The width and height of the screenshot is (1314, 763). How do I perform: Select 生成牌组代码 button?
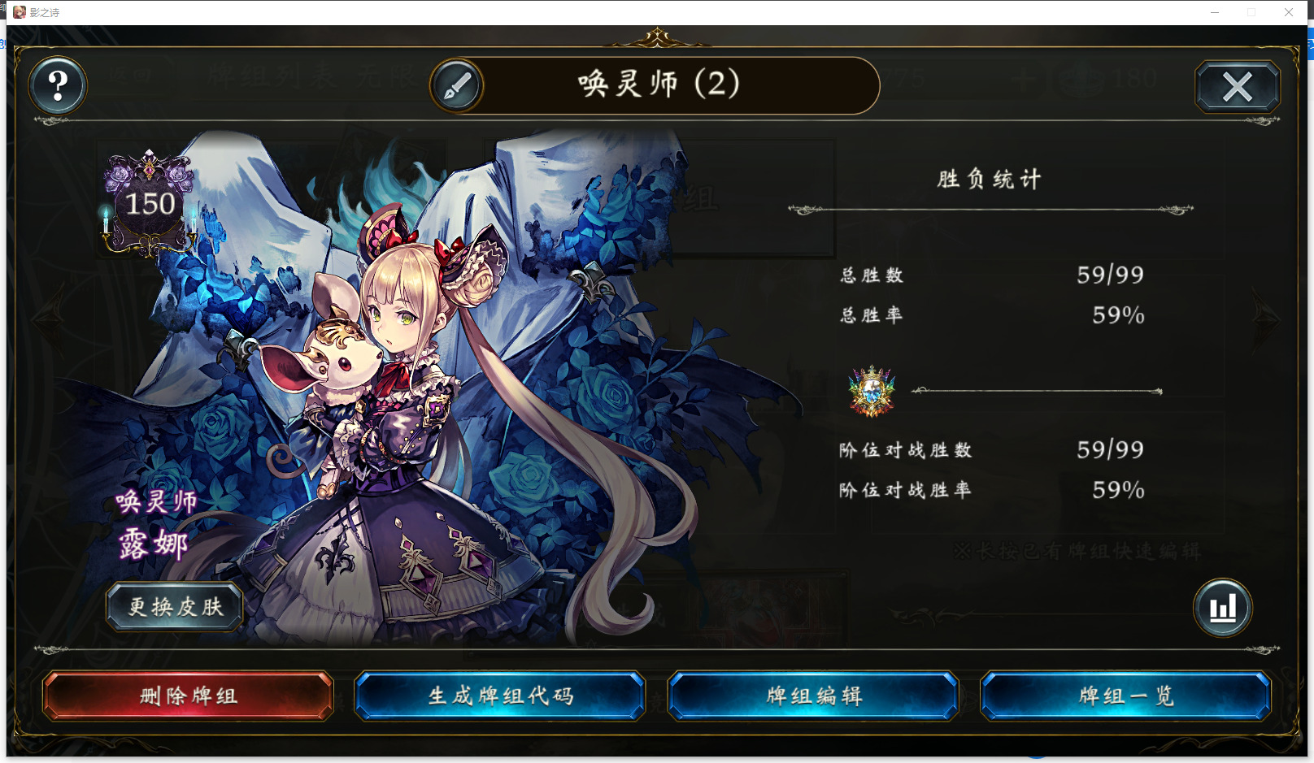point(500,696)
